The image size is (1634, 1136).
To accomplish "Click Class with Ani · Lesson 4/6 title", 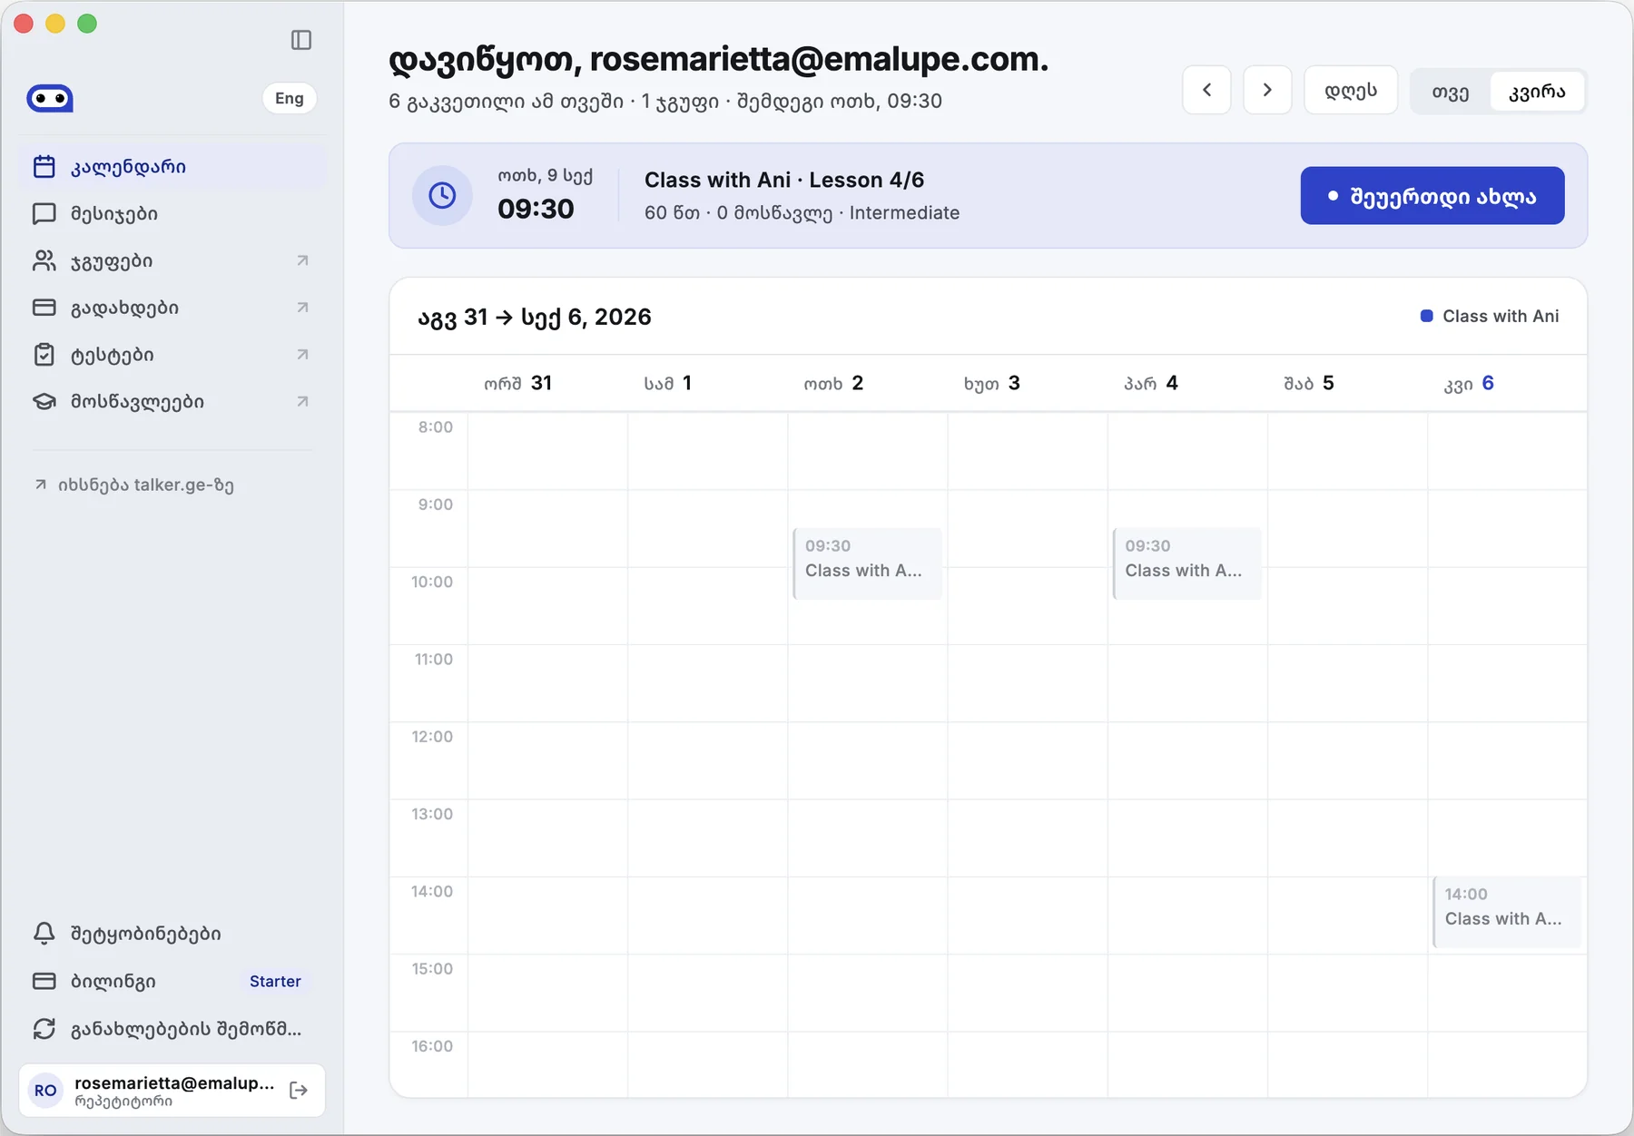I will (x=784, y=180).
